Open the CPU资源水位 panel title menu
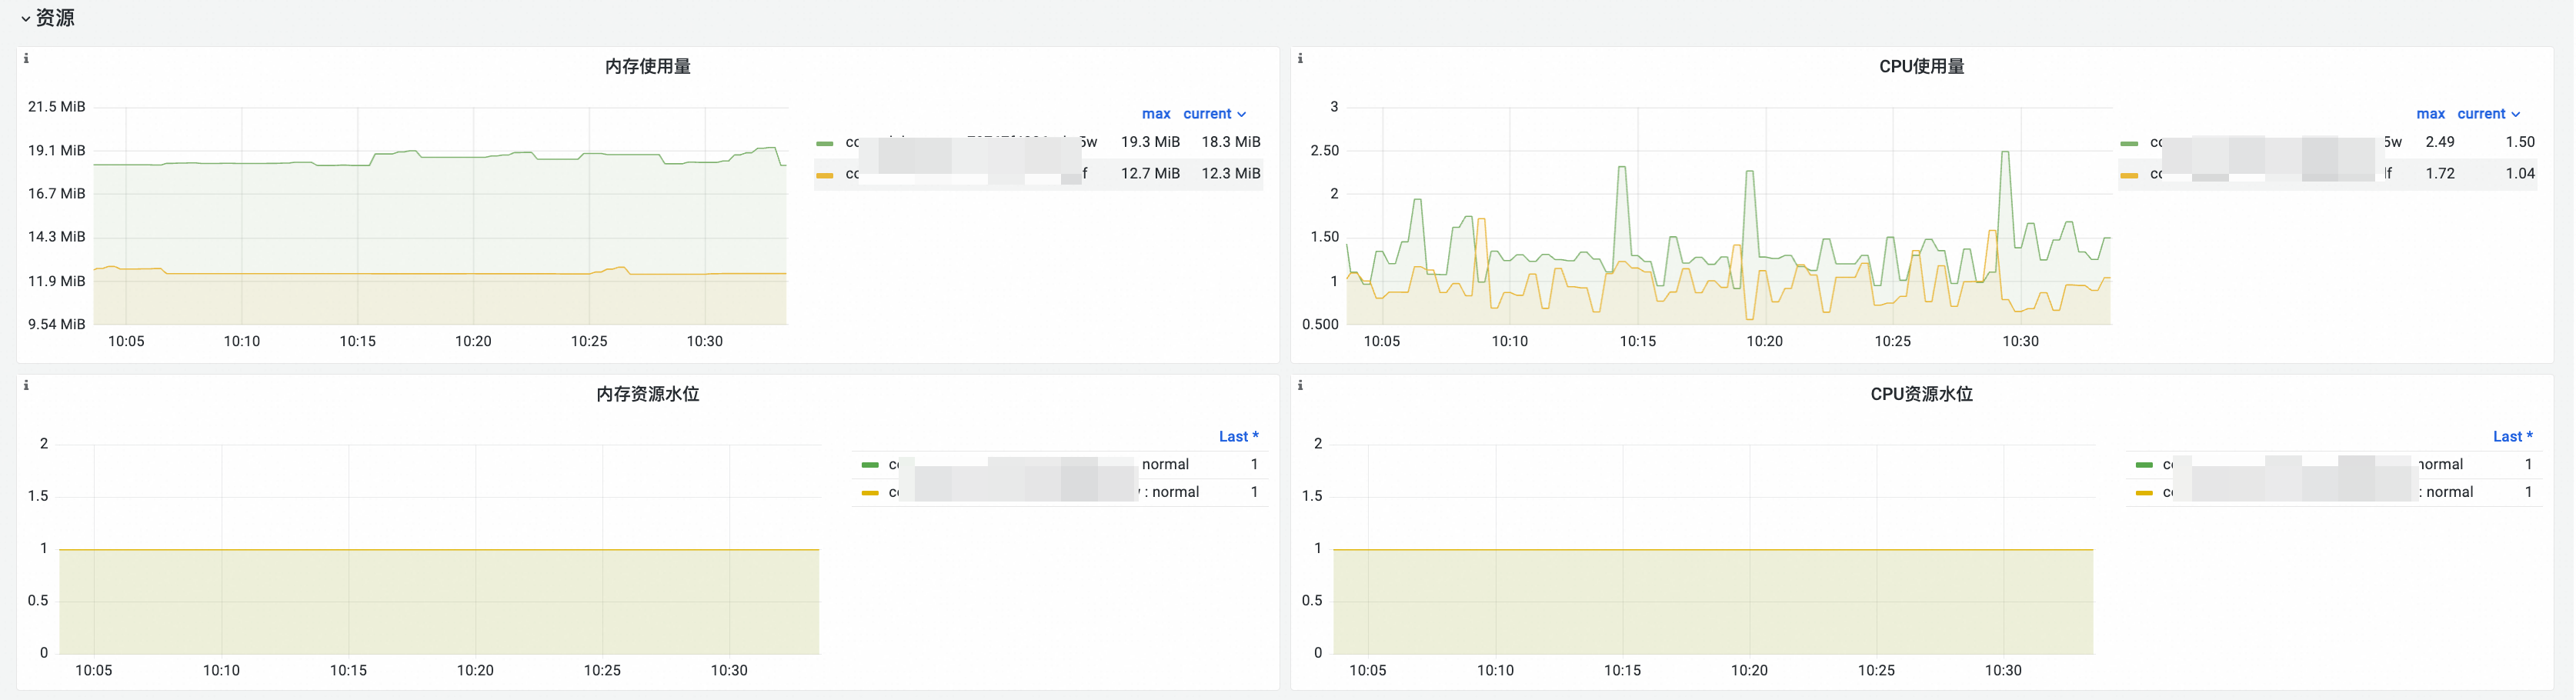The height and width of the screenshot is (700, 2576). point(1921,395)
